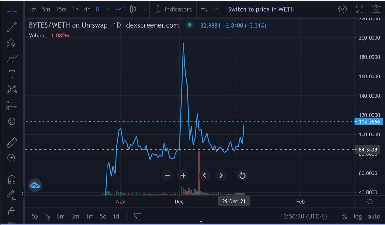Open the emoji icons tool

(x=12, y=121)
